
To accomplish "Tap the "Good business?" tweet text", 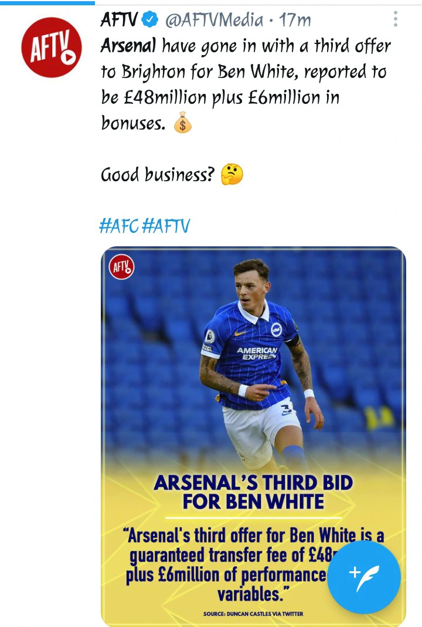I will (x=158, y=175).
